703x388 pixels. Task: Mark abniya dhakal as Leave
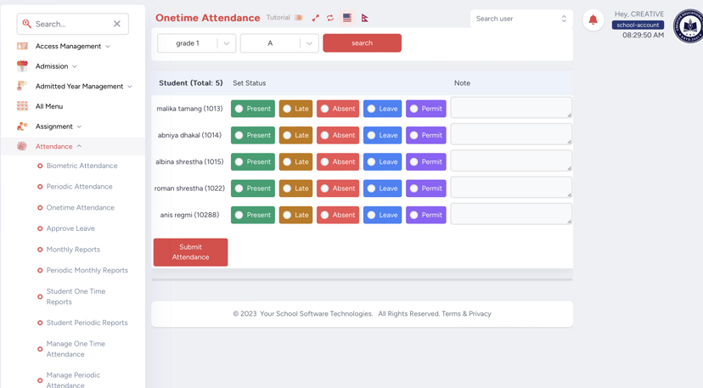click(x=382, y=135)
